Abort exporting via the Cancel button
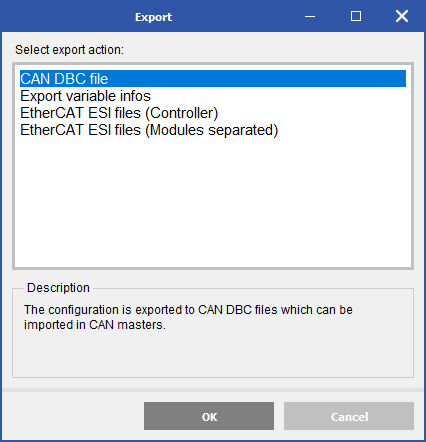This screenshot has height=442, width=426. point(348,416)
